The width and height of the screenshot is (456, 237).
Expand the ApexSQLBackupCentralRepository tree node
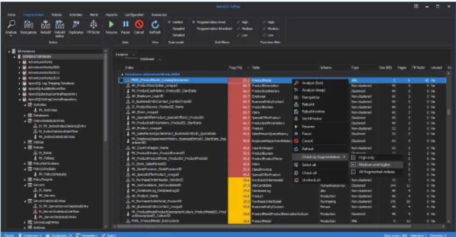[20, 94]
